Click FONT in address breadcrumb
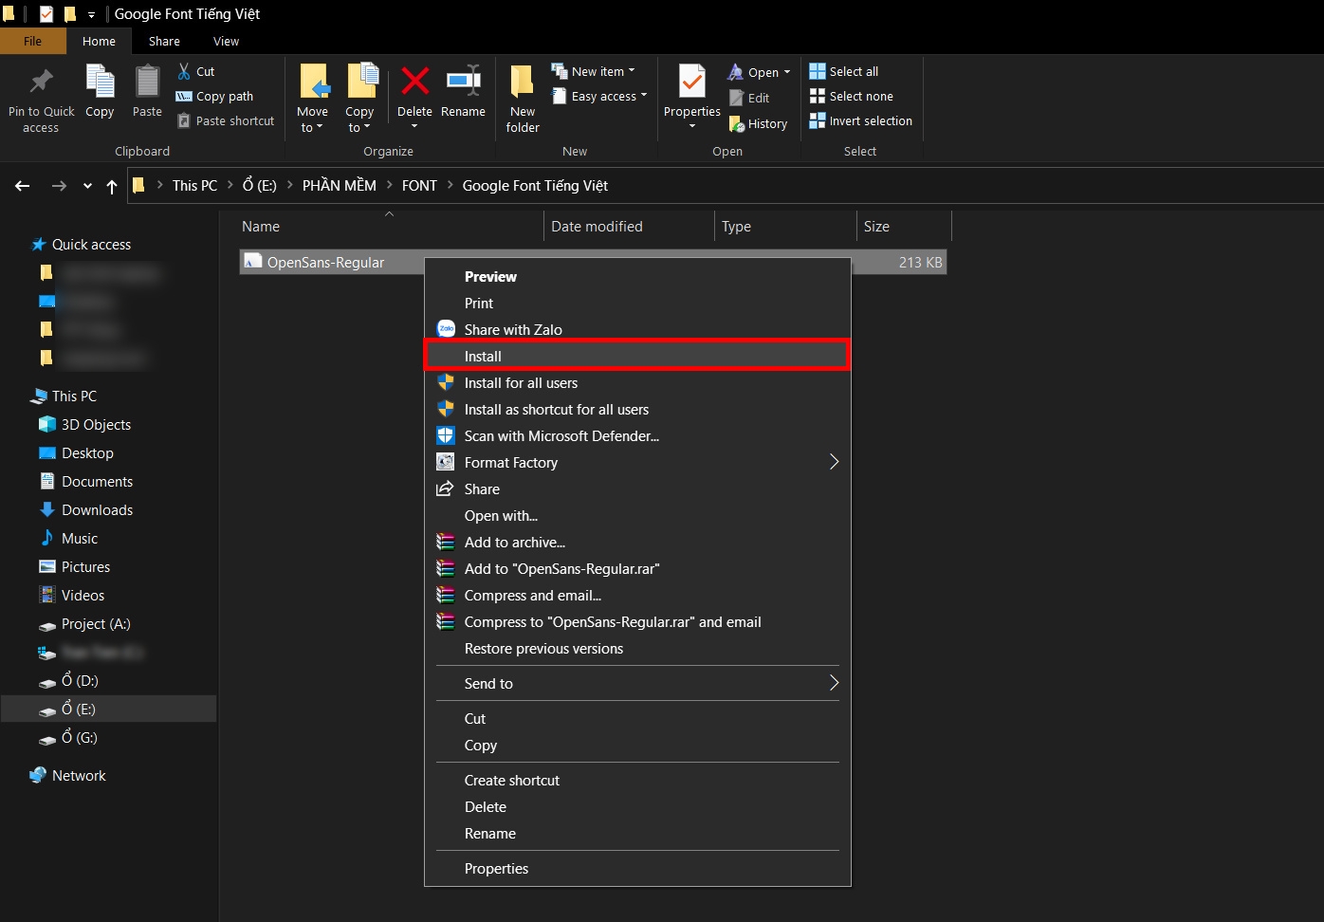The height and width of the screenshot is (922, 1324). pos(419,185)
